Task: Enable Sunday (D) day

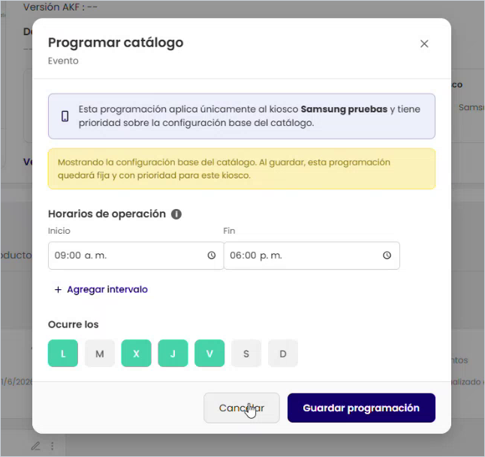Action: [x=283, y=354]
